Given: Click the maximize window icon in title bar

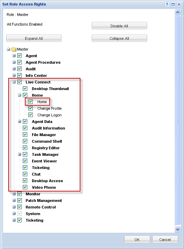Looking at the screenshot, I should (173, 4).
